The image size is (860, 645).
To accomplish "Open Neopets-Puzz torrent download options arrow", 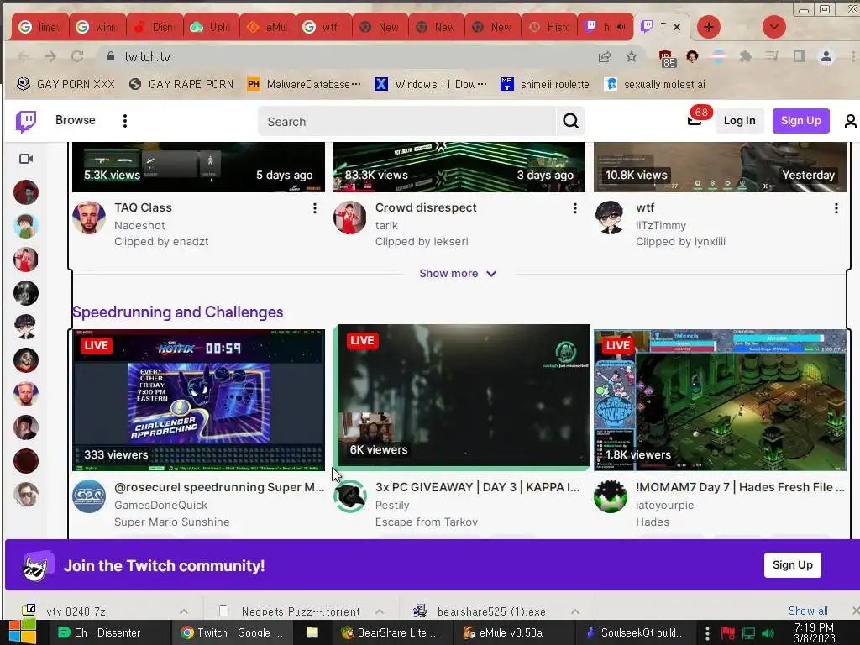I will click(380, 611).
